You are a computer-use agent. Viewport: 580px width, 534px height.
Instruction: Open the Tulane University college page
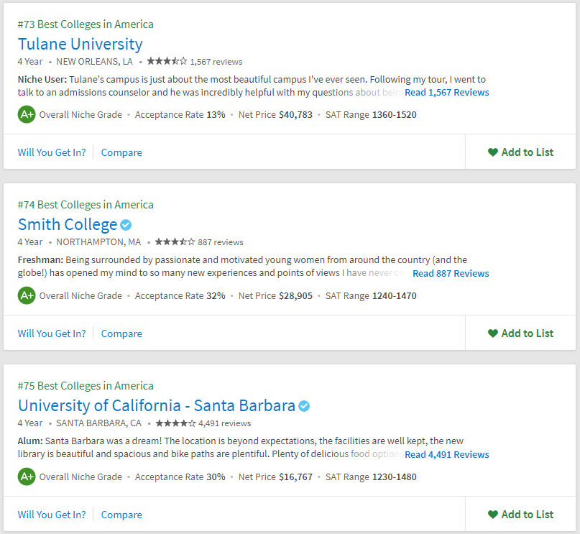tap(80, 44)
